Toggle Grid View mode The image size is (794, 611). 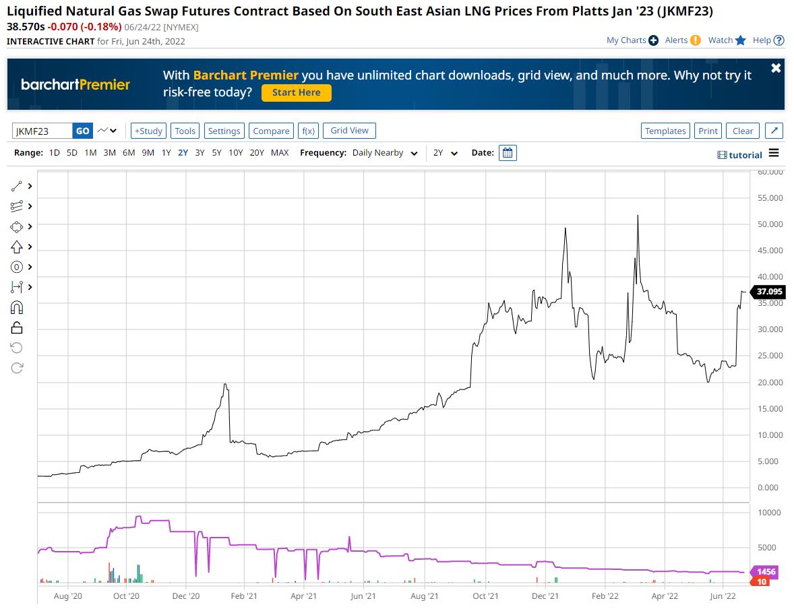pyautogui.click(x=349, y=131)
